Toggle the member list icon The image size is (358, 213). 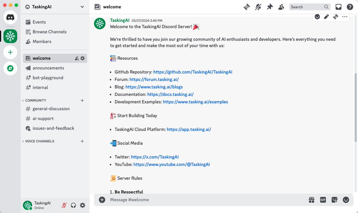(281, 7)
